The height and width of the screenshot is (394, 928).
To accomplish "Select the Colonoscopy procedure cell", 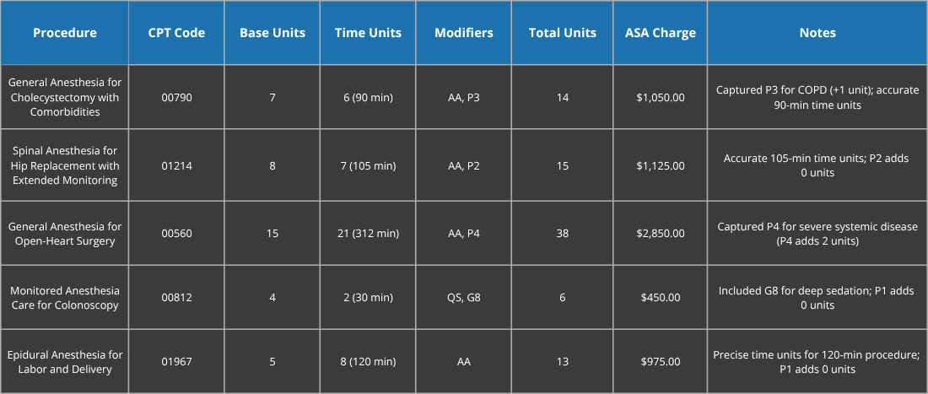I will tap(65, 298).
